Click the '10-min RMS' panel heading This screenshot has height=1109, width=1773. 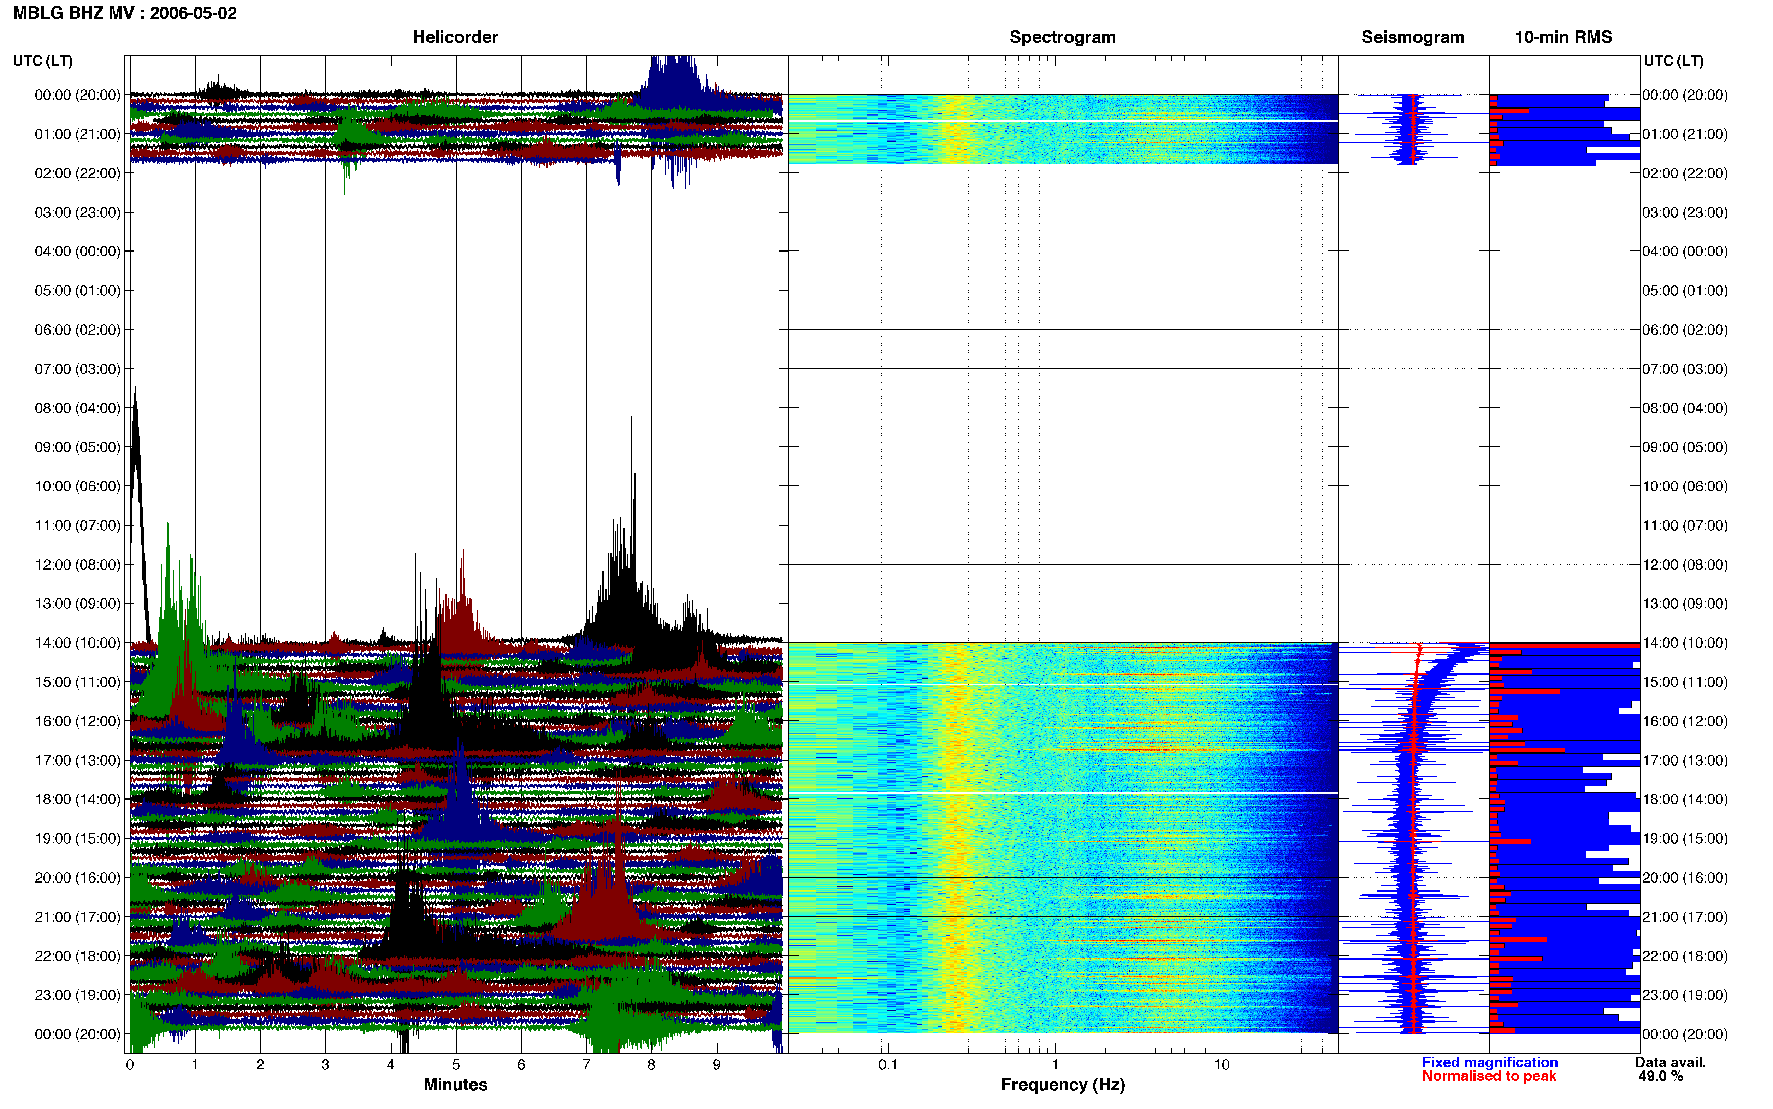click(x=1563, y=37)
